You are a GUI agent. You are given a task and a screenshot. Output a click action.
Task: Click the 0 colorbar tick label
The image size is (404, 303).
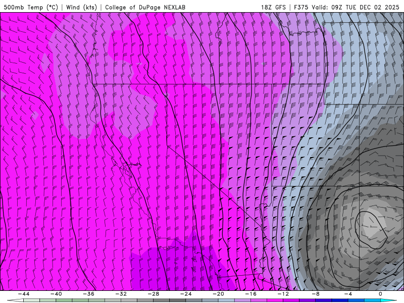click(381, 294)
